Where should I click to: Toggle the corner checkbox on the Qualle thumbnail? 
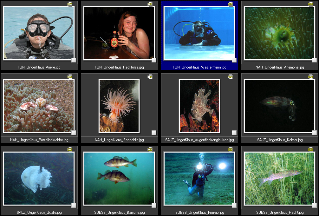74,206
